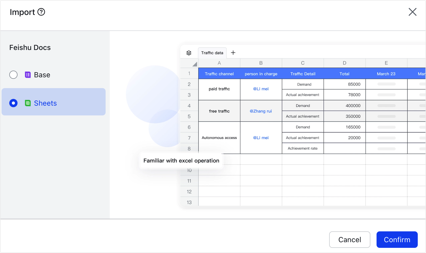Select the Base radio button

tap(13, 75)
